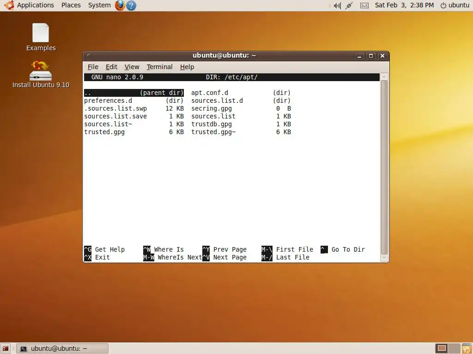Click the 'M-/ Last File' shortcut
This screenshot has height=354, width=473.
(x=285, y=257)
